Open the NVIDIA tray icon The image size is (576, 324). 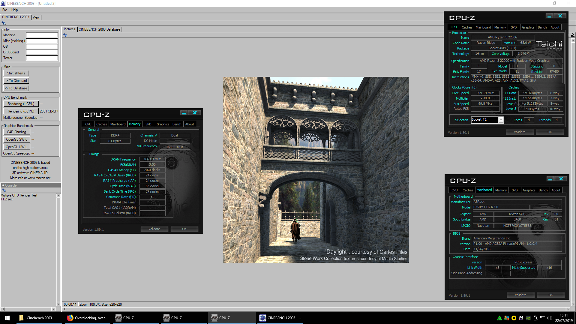coord(528,318)
